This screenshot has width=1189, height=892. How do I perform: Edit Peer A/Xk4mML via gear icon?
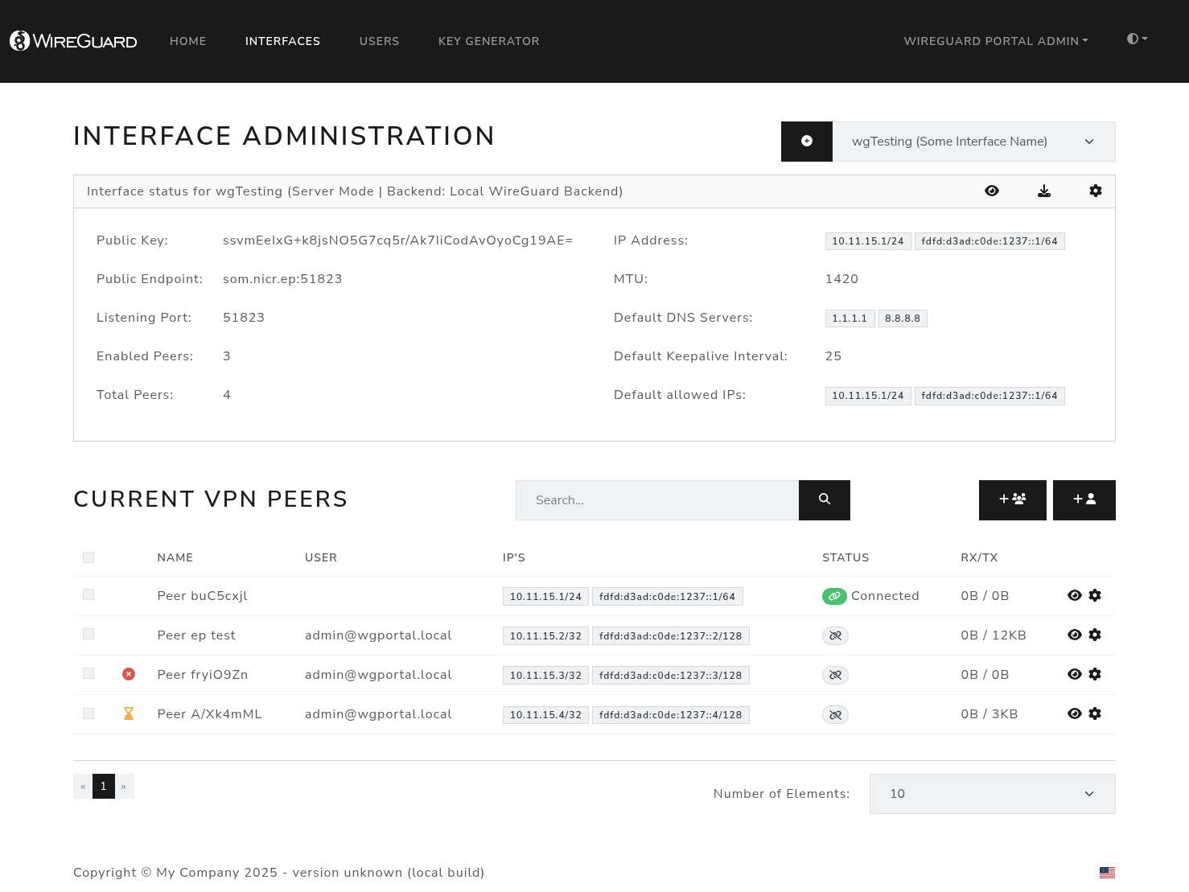1094,714
